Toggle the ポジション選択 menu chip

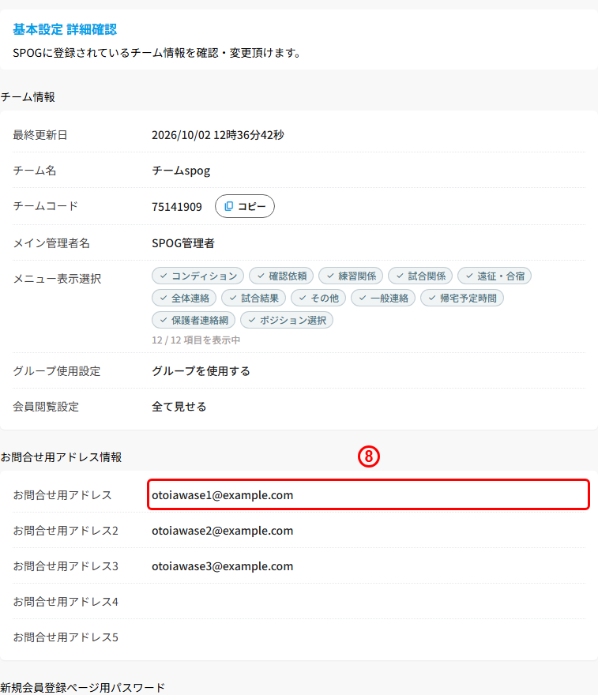point(287,320)
